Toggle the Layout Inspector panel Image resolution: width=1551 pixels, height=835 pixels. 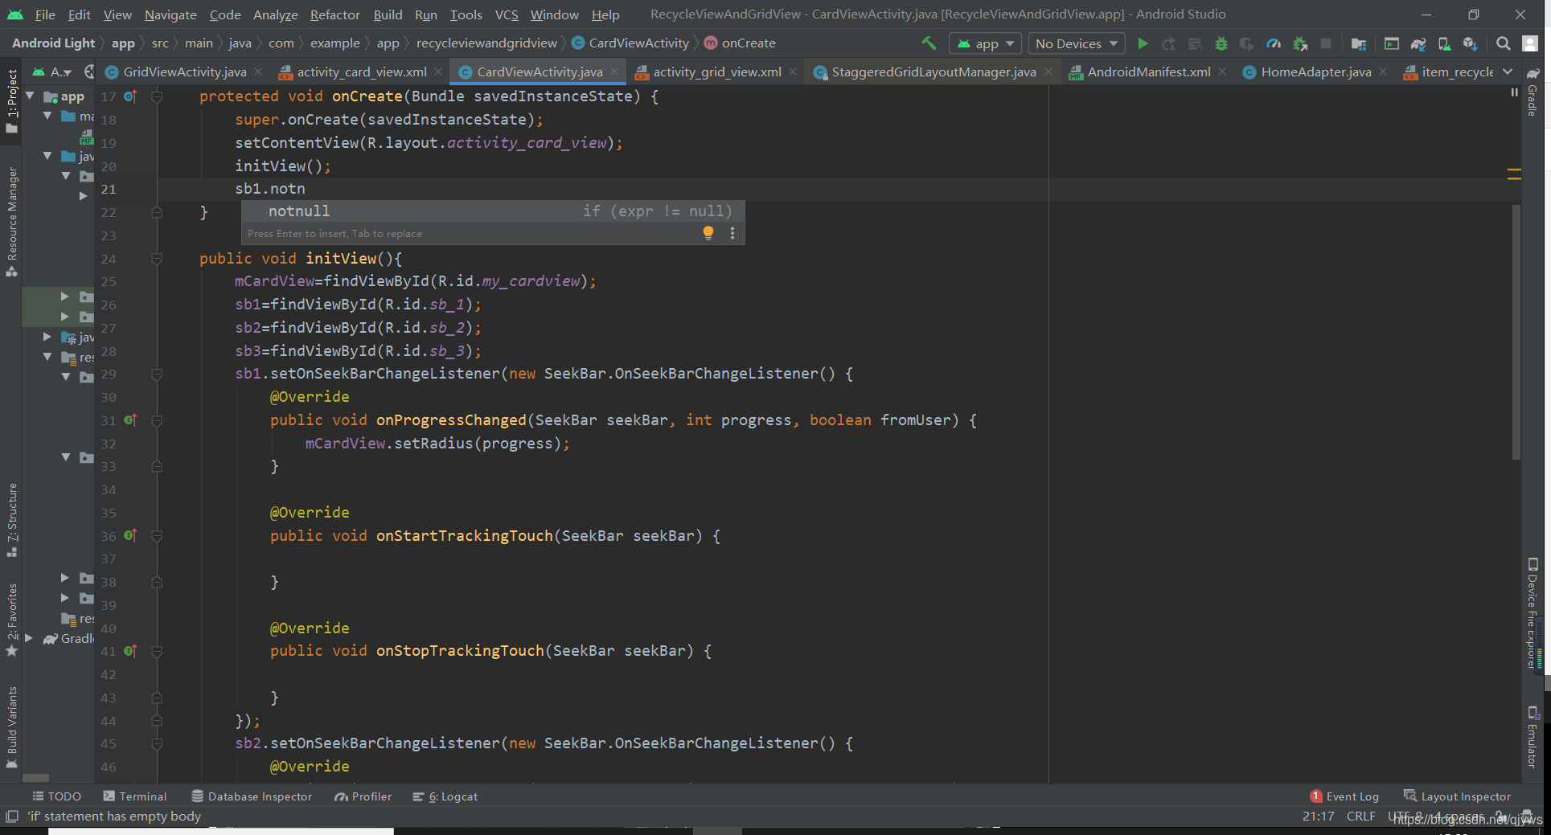[1457, 796]
